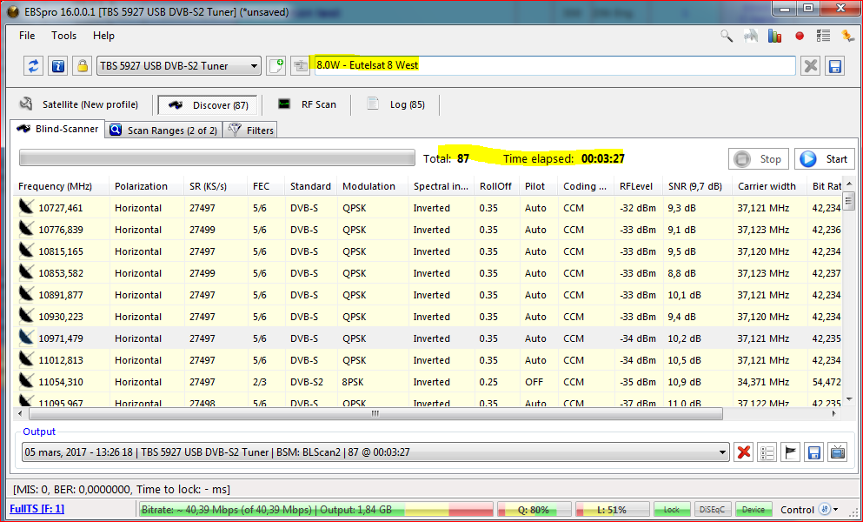Click the TV icon in Output panel

click(x=838, y=452)
